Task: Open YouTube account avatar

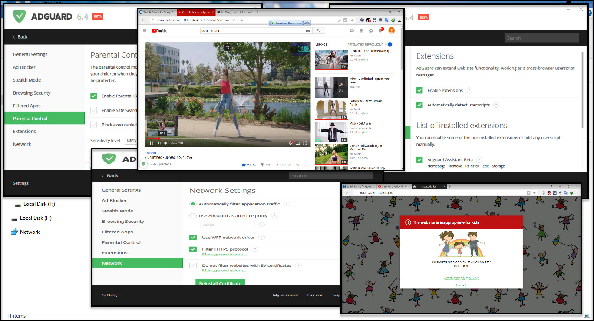Action: pyautogui.click(x=392, y=30)
